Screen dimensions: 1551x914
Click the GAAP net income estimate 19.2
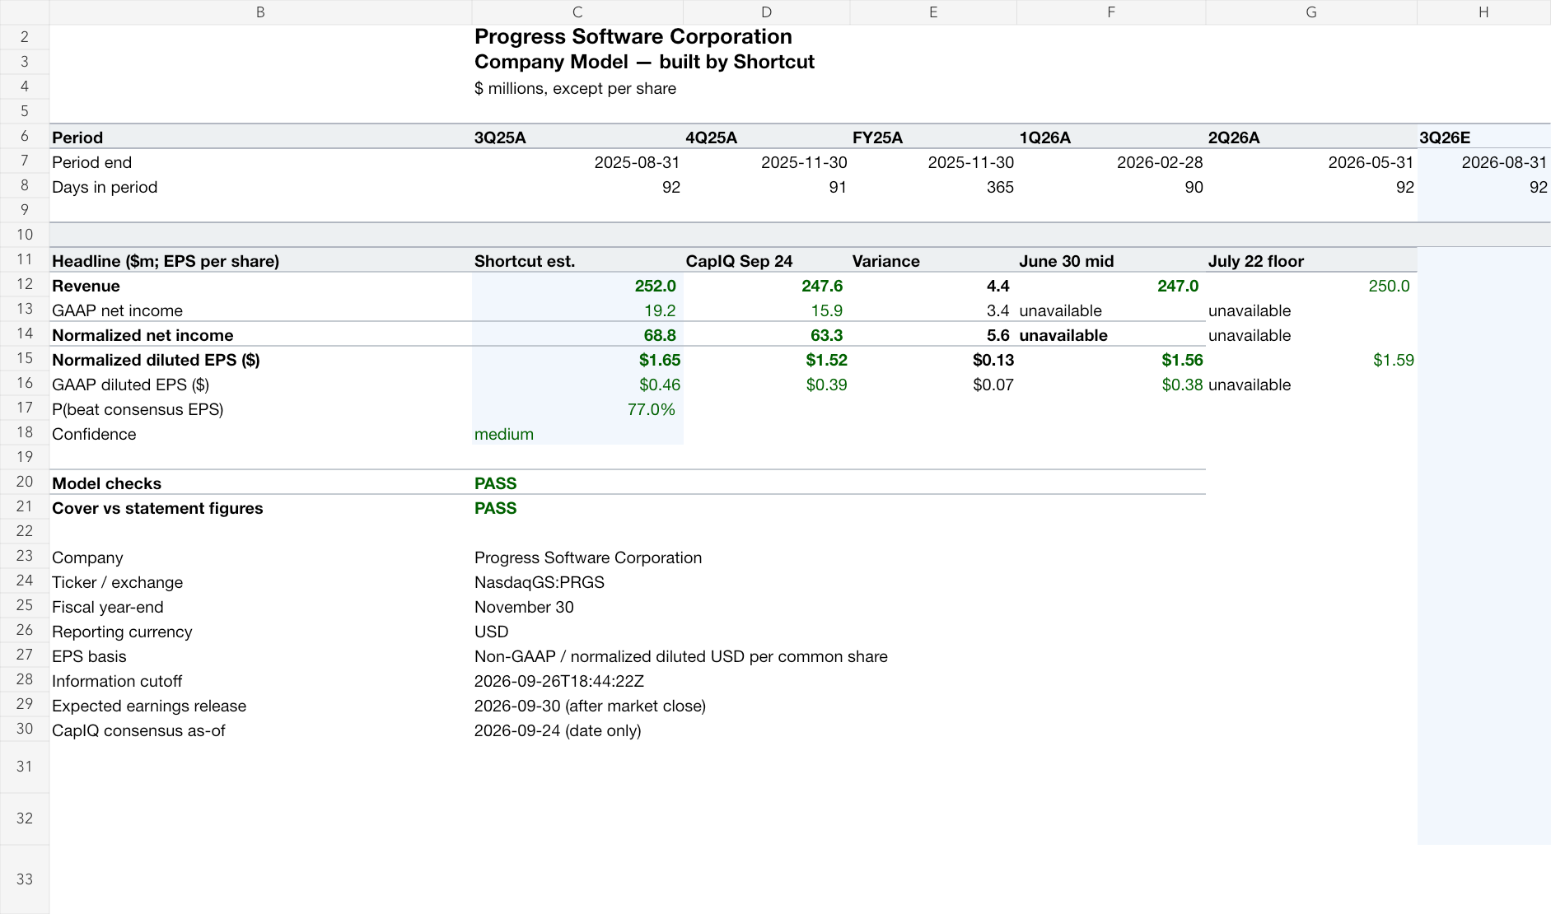[x=660, y=310]
